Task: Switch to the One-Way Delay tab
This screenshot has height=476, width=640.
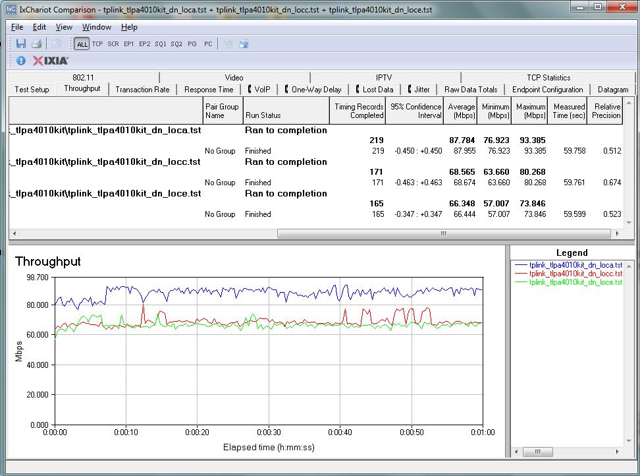Action: [313, 90]
